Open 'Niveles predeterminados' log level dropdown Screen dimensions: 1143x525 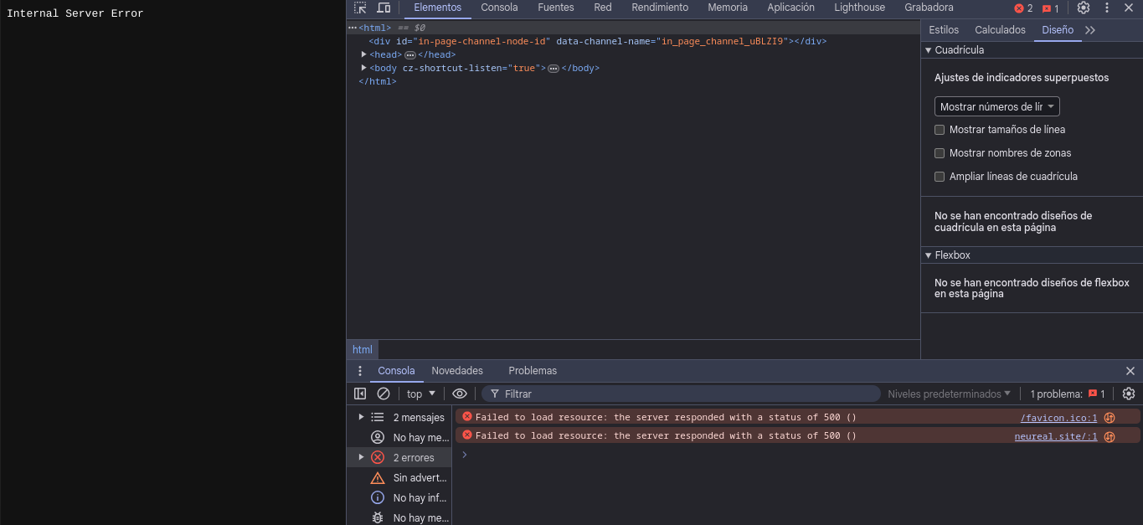point(949,394)
